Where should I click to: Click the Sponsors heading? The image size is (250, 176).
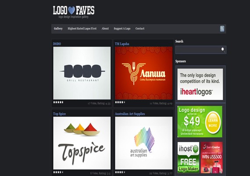pyautogui.click(x=181, y=61)
